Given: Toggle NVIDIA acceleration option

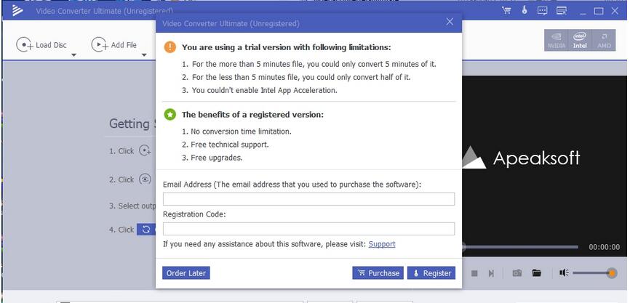Looking at the screenshot, I should [556, 40].
